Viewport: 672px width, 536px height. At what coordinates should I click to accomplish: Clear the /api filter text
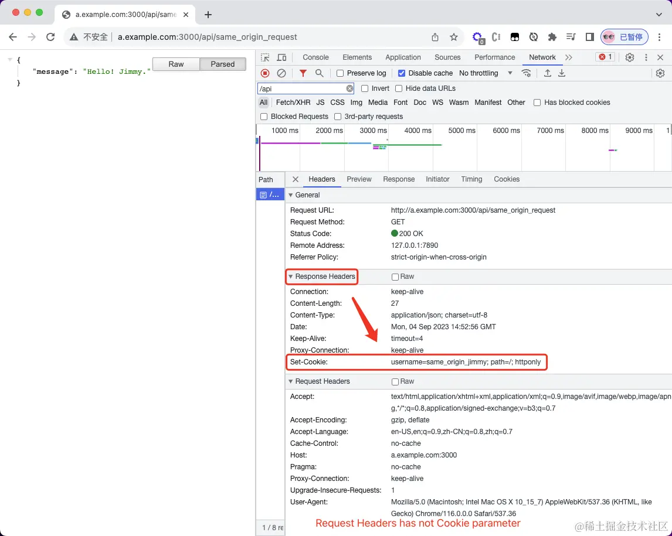(x=349, y=88)
